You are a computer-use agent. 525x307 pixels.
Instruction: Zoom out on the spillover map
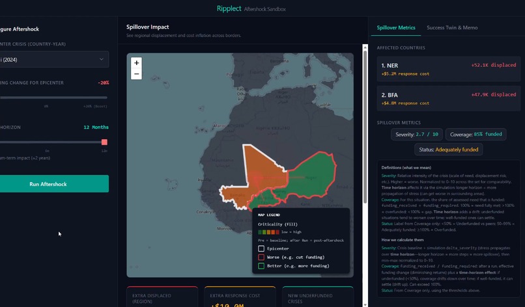pyautogui.click(x=136, y=74)
